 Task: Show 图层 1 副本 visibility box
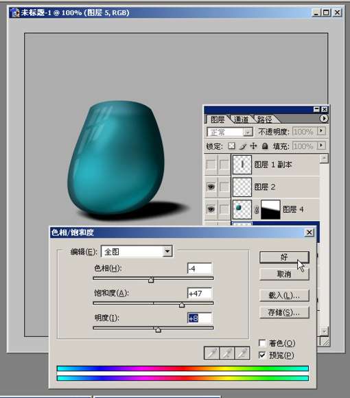[x=211, y=165]
